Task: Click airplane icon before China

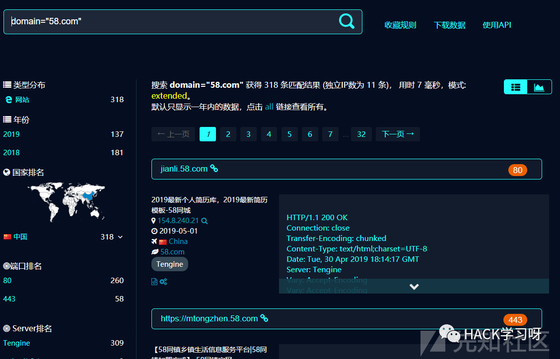Action: (x=154, y=241)
